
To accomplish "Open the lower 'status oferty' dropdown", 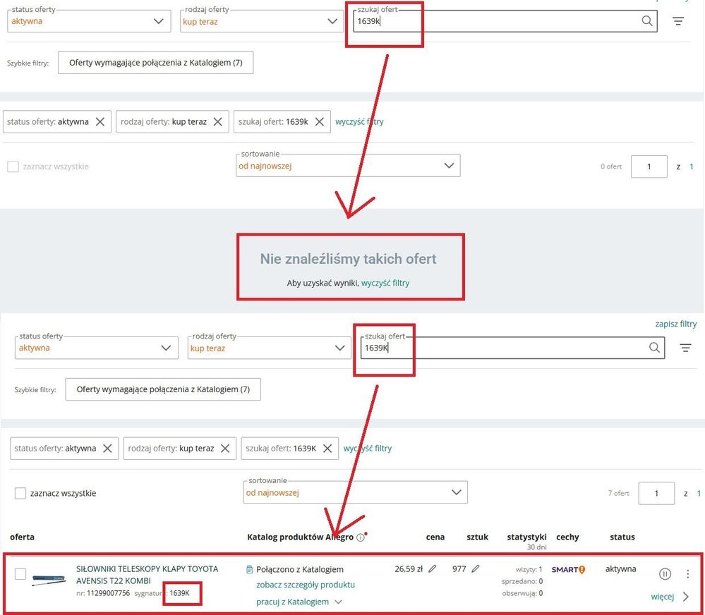I will [x=96, y=348].
